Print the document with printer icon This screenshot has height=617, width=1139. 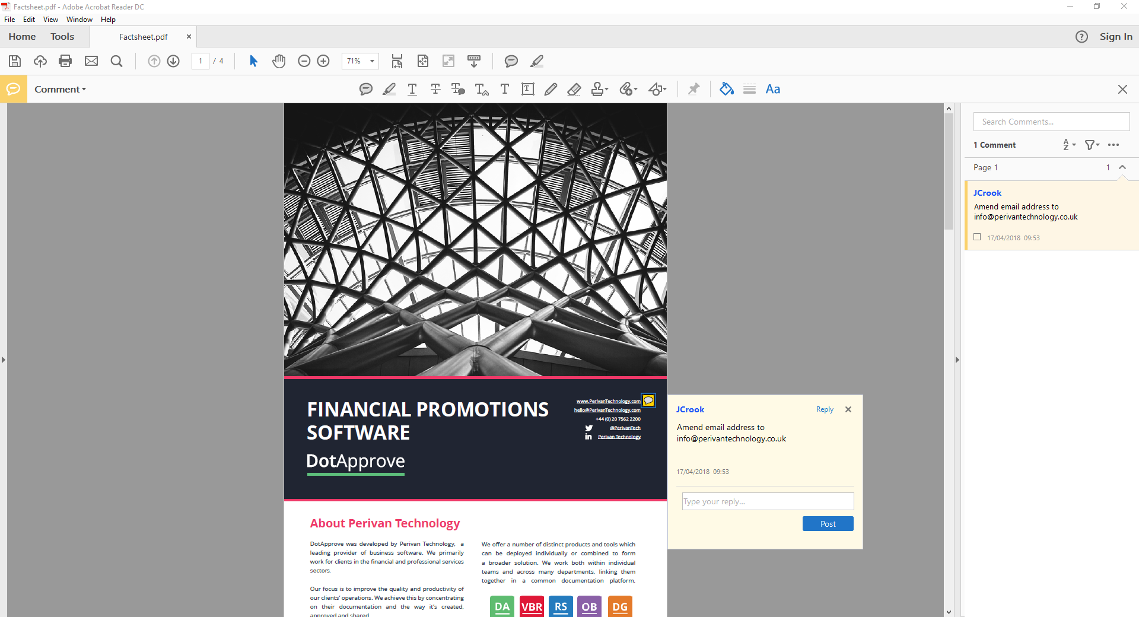(65, 61)
